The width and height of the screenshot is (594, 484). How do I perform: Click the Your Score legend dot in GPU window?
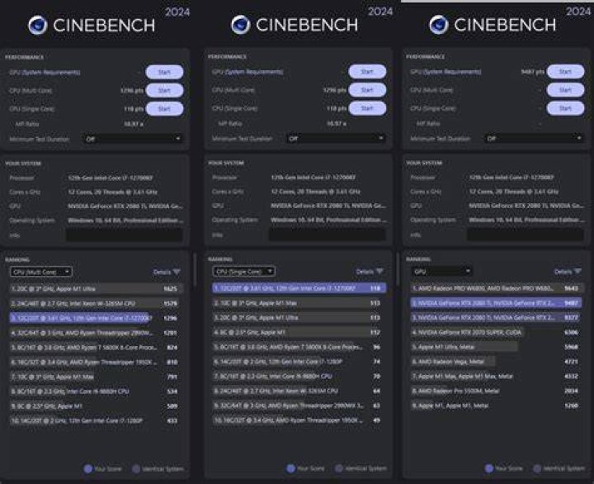click(x=489, y=468)
